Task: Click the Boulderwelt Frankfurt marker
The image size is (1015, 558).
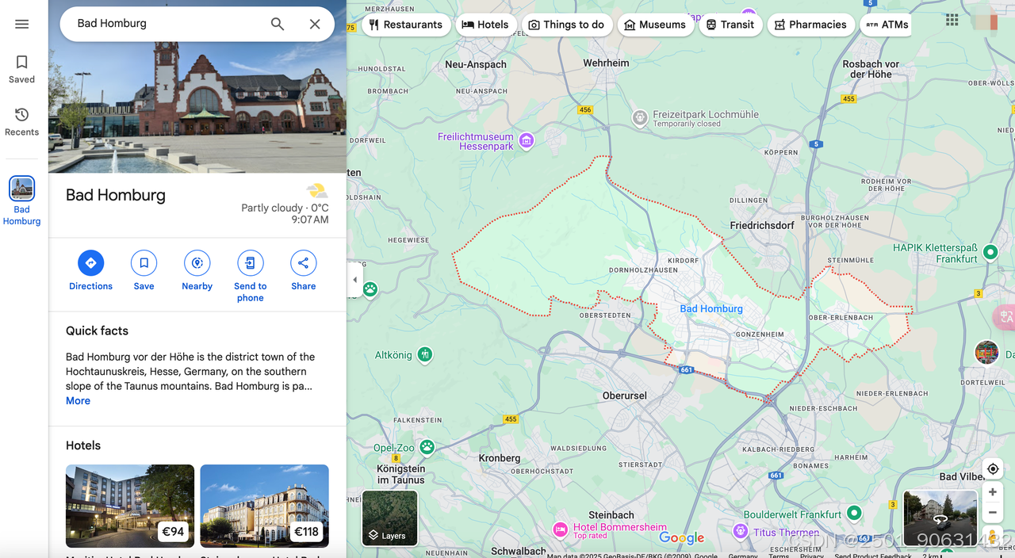Action: coord(854,514)
